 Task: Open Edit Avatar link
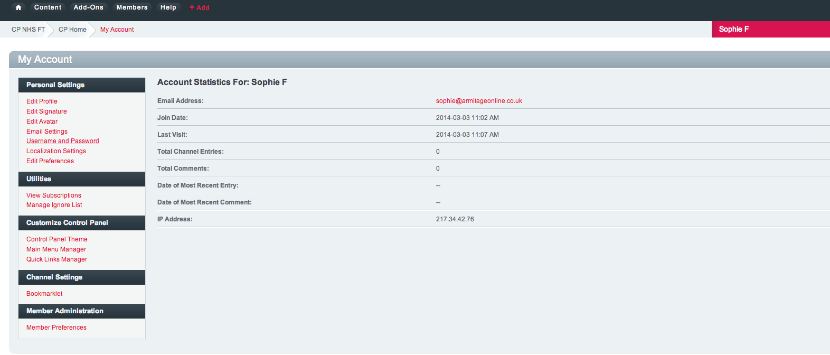(x=42, y=122)
